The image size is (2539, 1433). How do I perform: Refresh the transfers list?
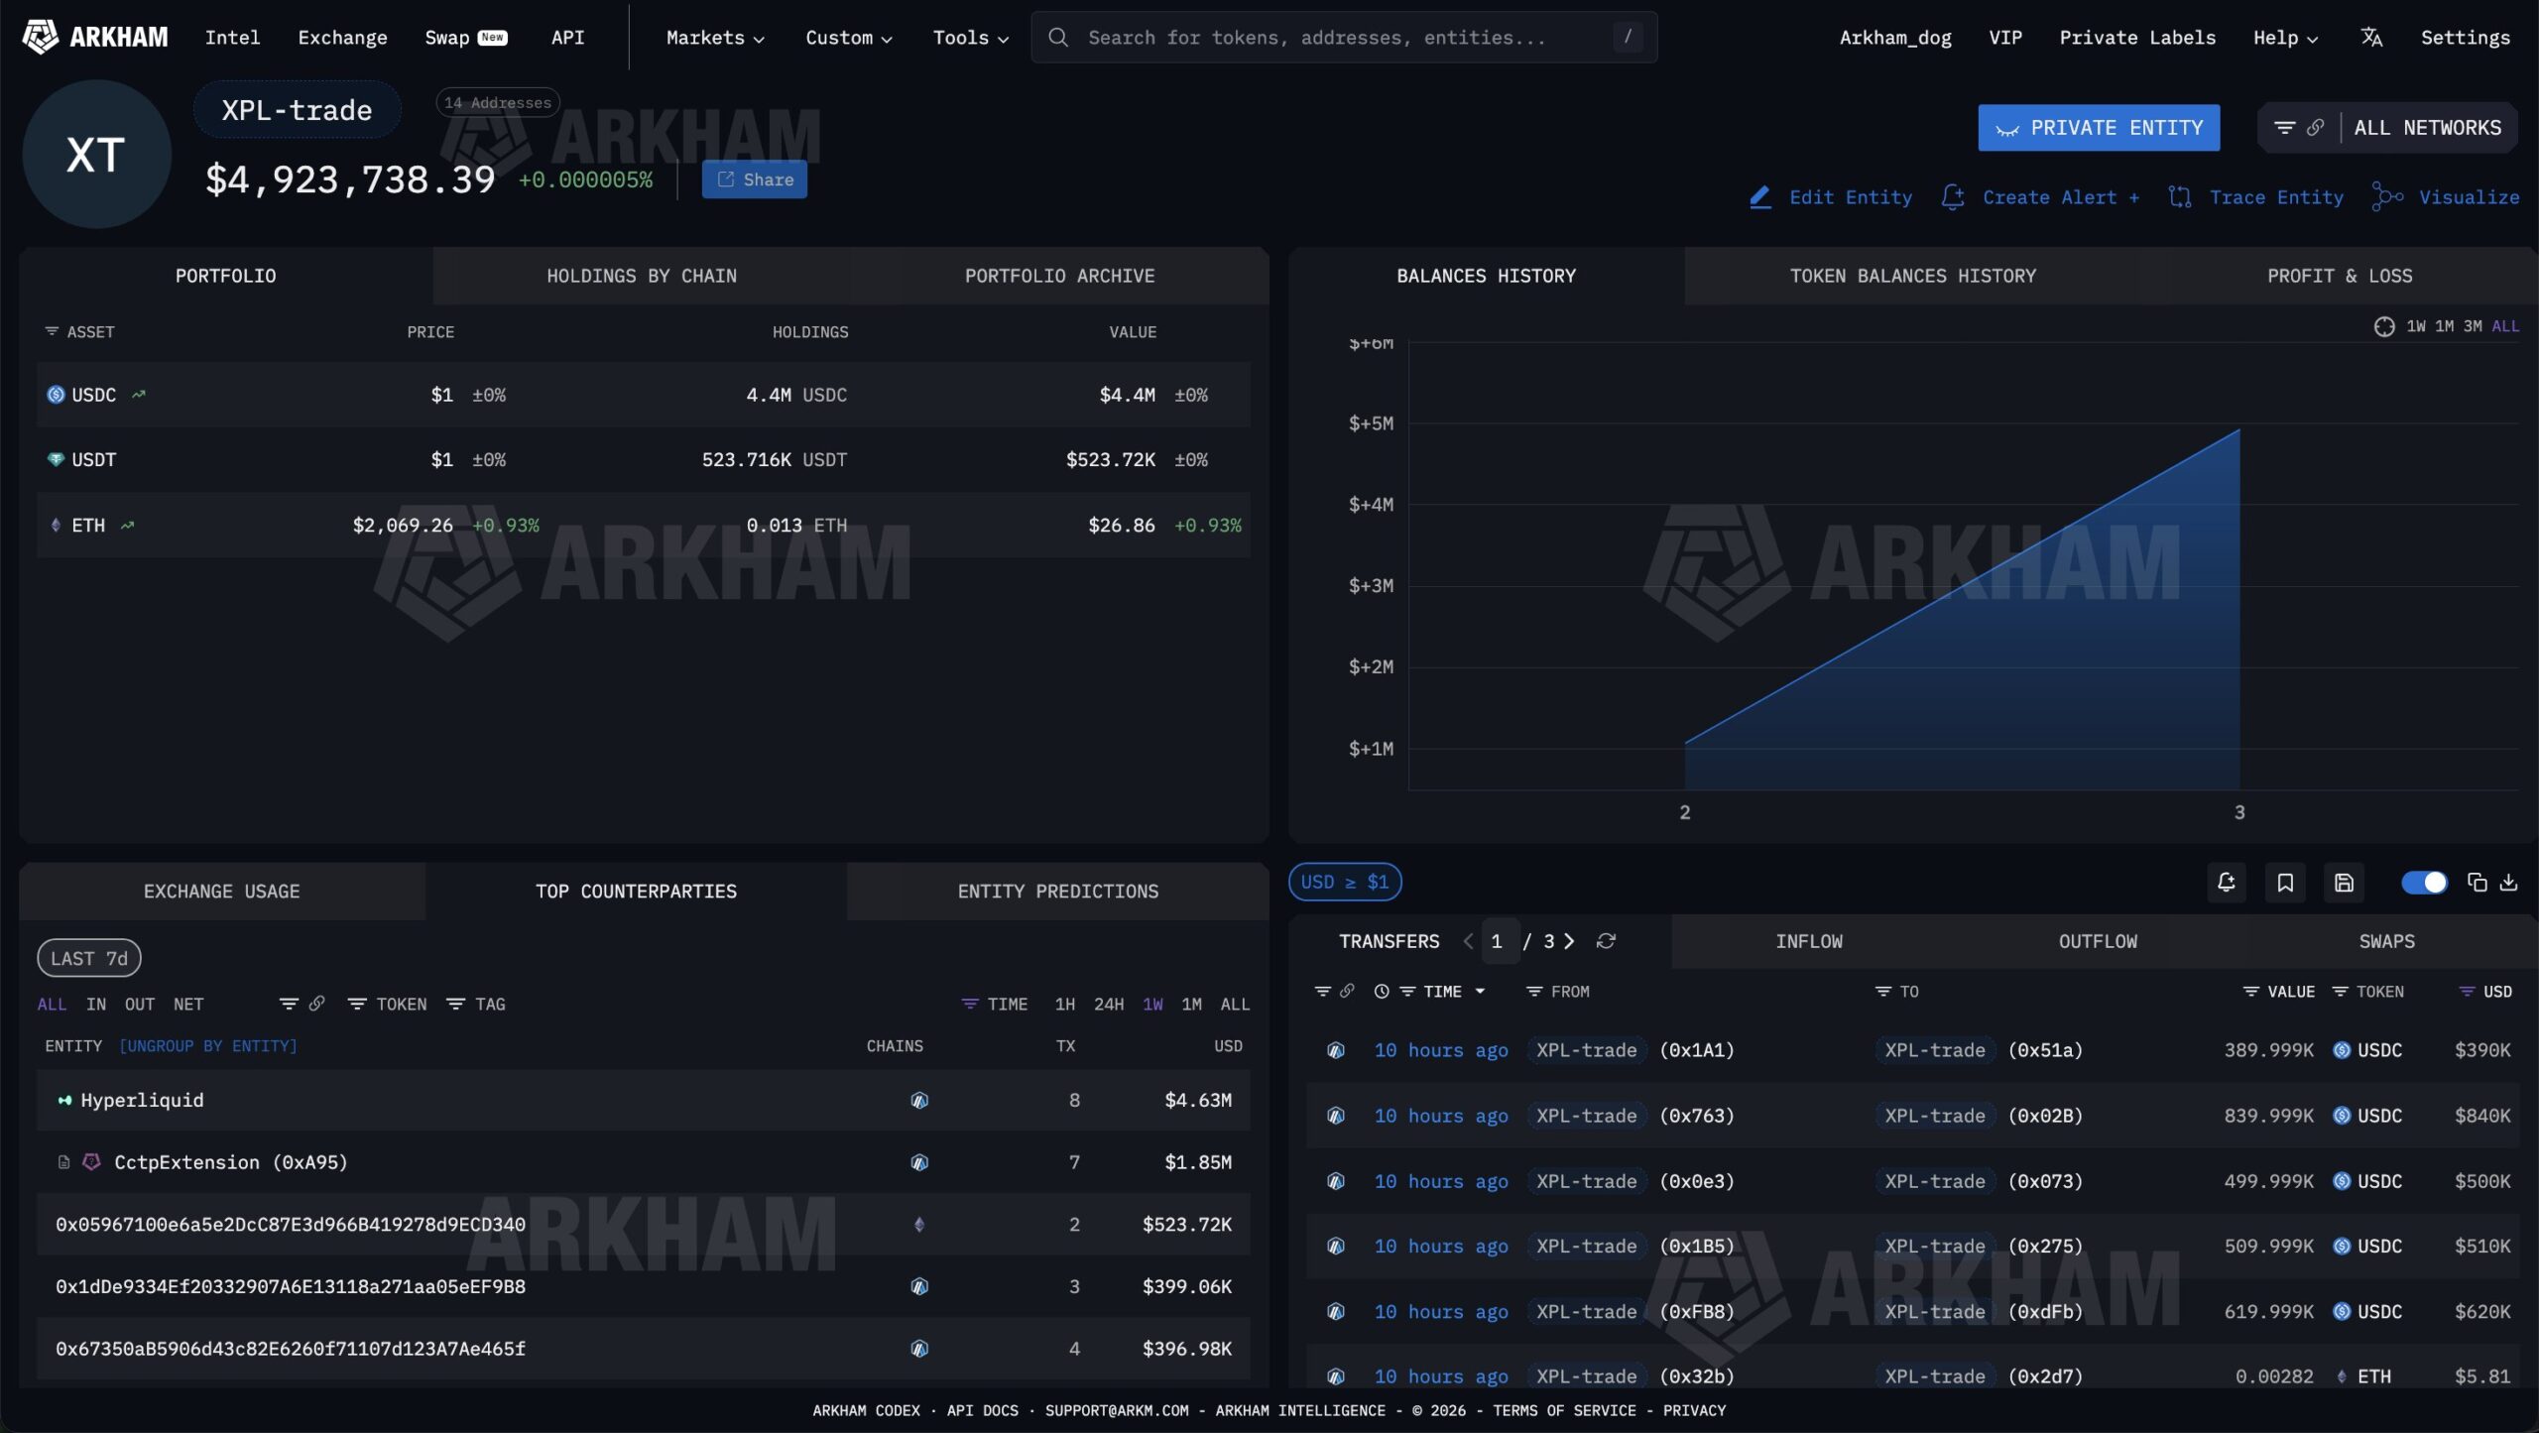1608,941
